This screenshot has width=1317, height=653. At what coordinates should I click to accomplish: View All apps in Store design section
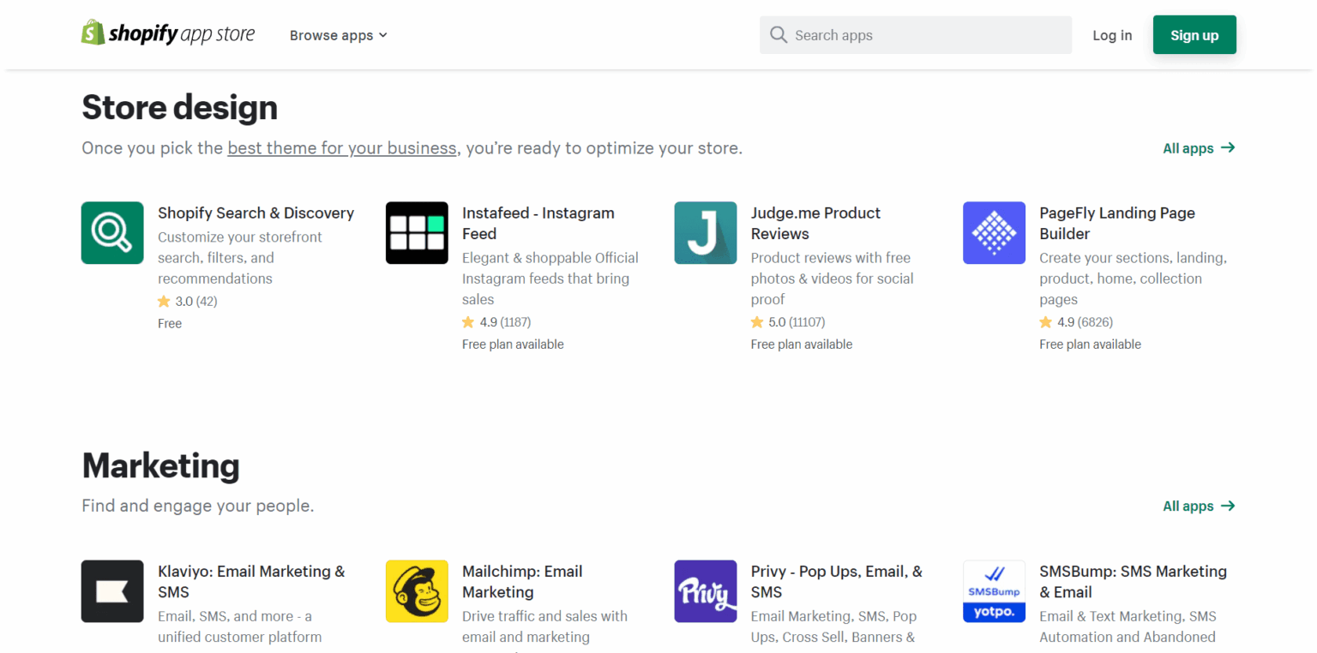click(x=1197, y=147)
